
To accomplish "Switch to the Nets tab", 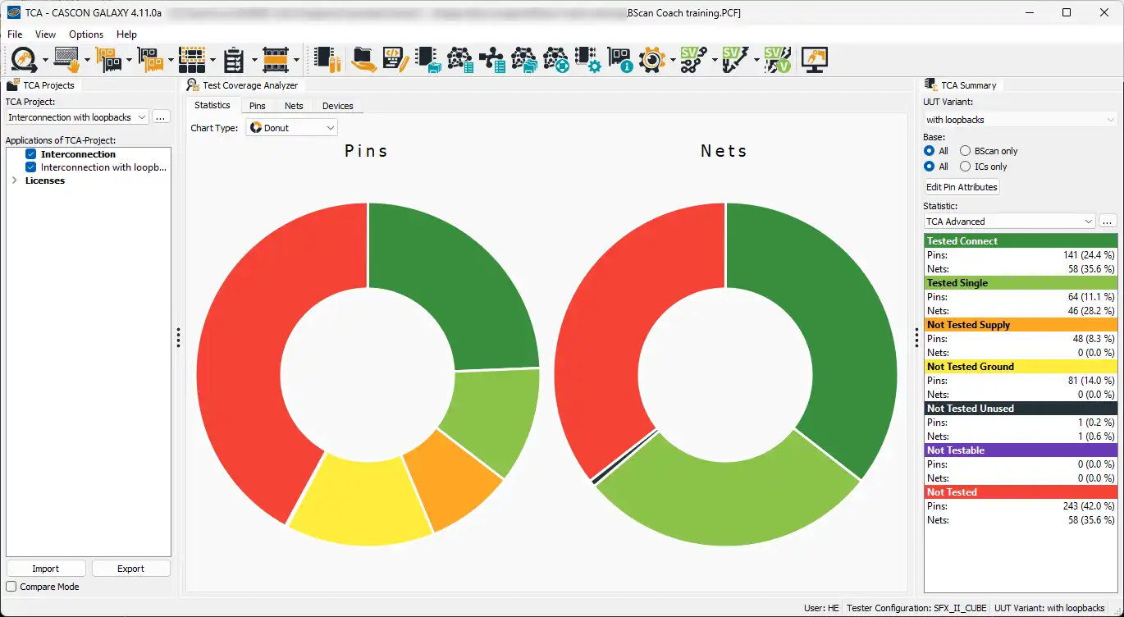I will click(x=294, y=106).
